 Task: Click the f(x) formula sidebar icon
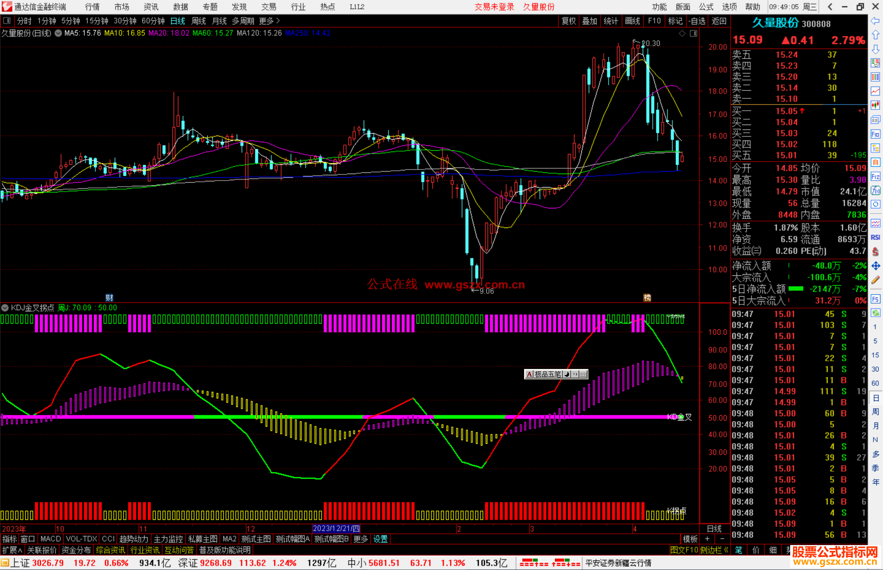coord(875,190)
